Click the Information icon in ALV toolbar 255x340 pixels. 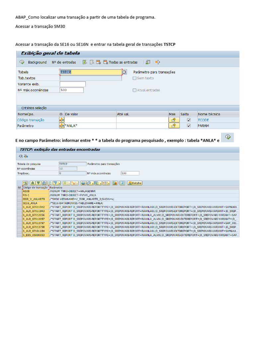122,183
